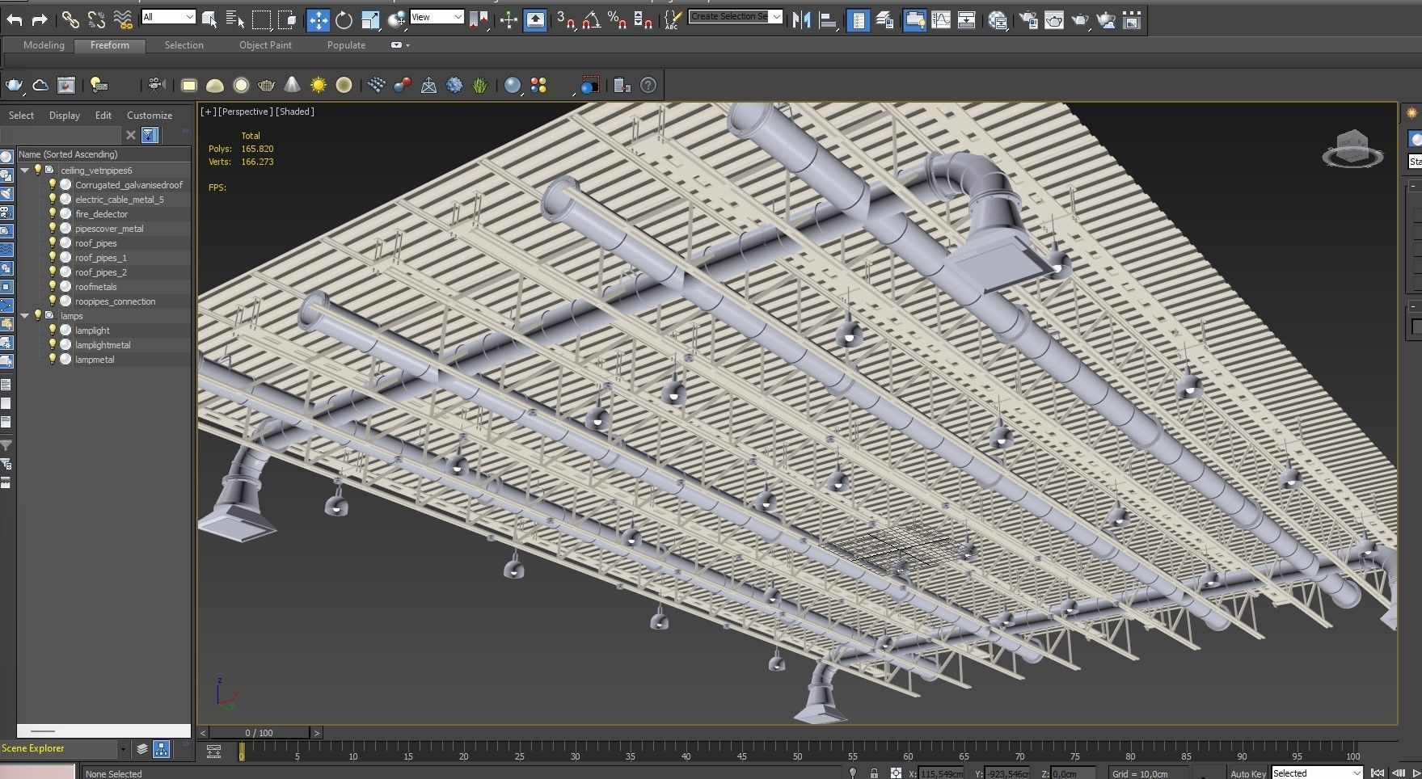The width and height of the screenshot is (1422, 779).
Task: Click the X coordinate input field
Action: (x=942, y=773)
